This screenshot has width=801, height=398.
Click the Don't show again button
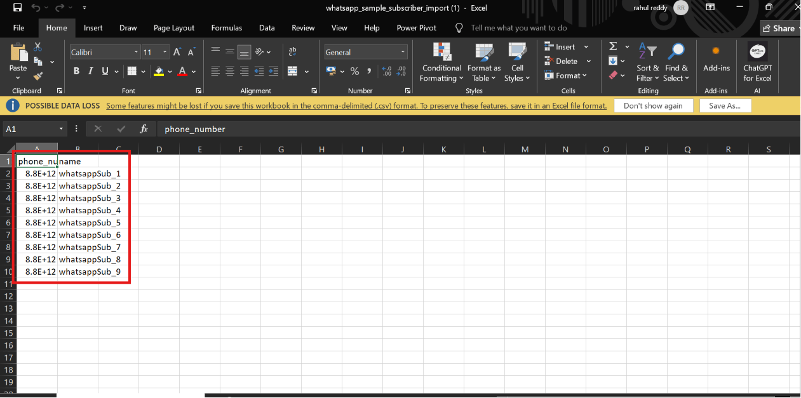pyautogui.click(x=653, y=105)
